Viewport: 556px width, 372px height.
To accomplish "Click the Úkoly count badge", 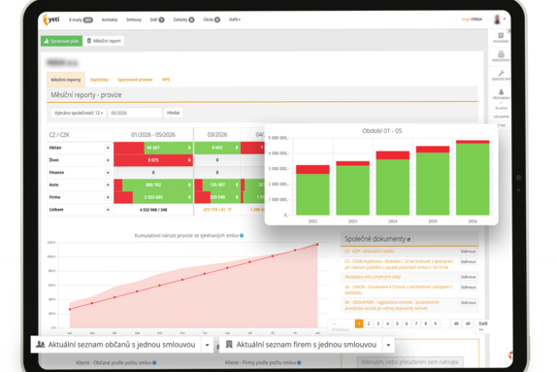I will coord(217,19).
